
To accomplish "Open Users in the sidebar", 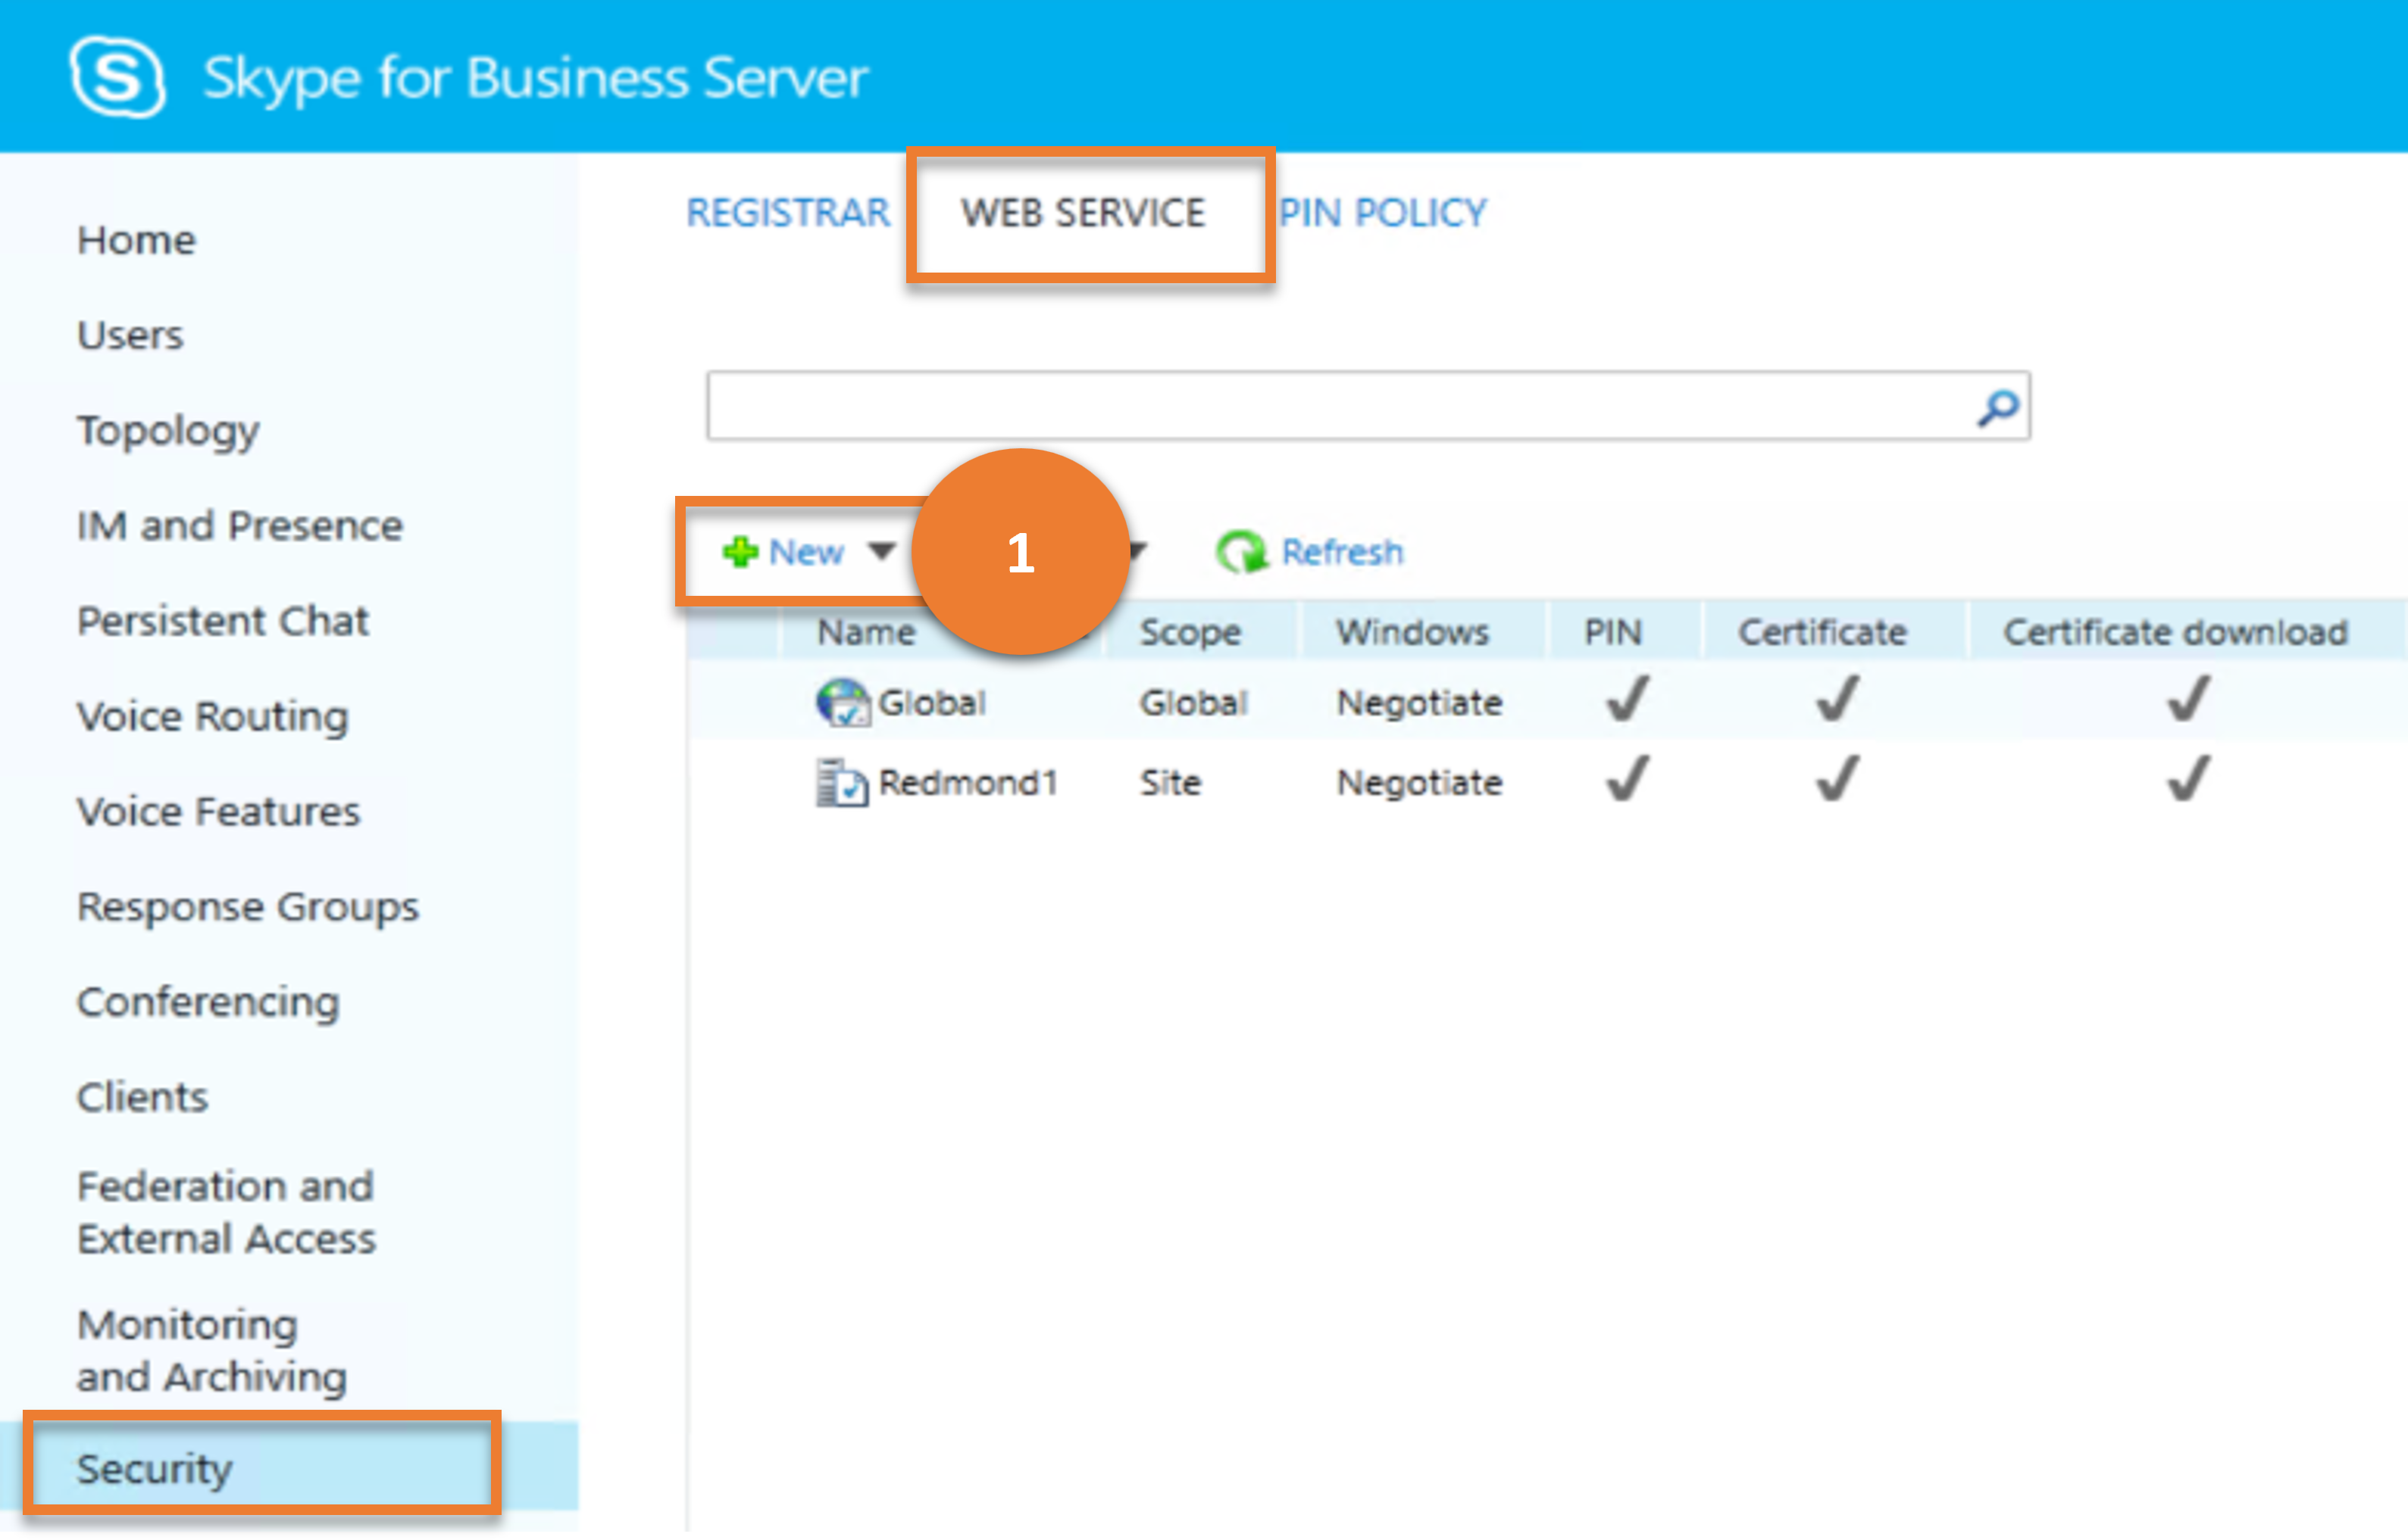I will pyautogui.click(x=130, y=335).
